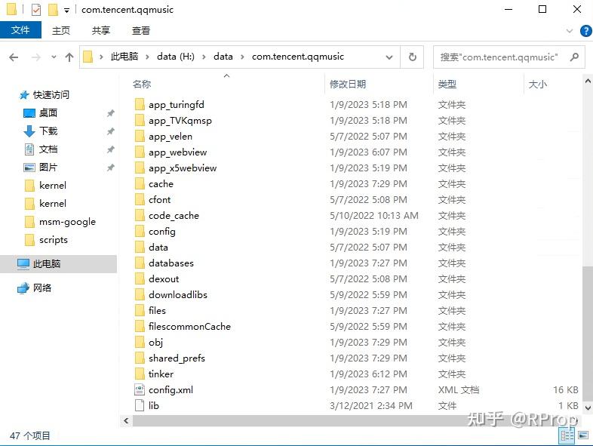Switch to details view icon in status bar
593x446 pixels.
[x=567, y=436]
